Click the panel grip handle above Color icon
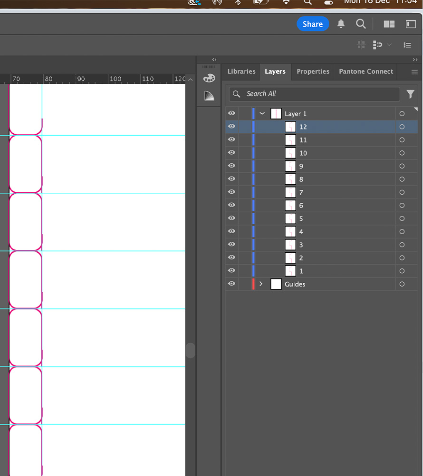 209,67
